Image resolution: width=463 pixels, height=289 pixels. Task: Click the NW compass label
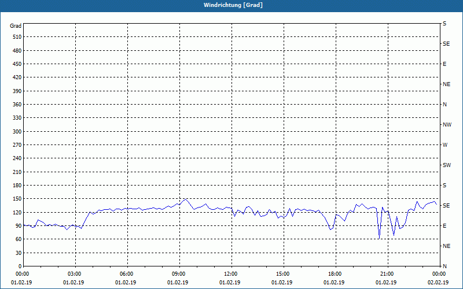(447, 125)
